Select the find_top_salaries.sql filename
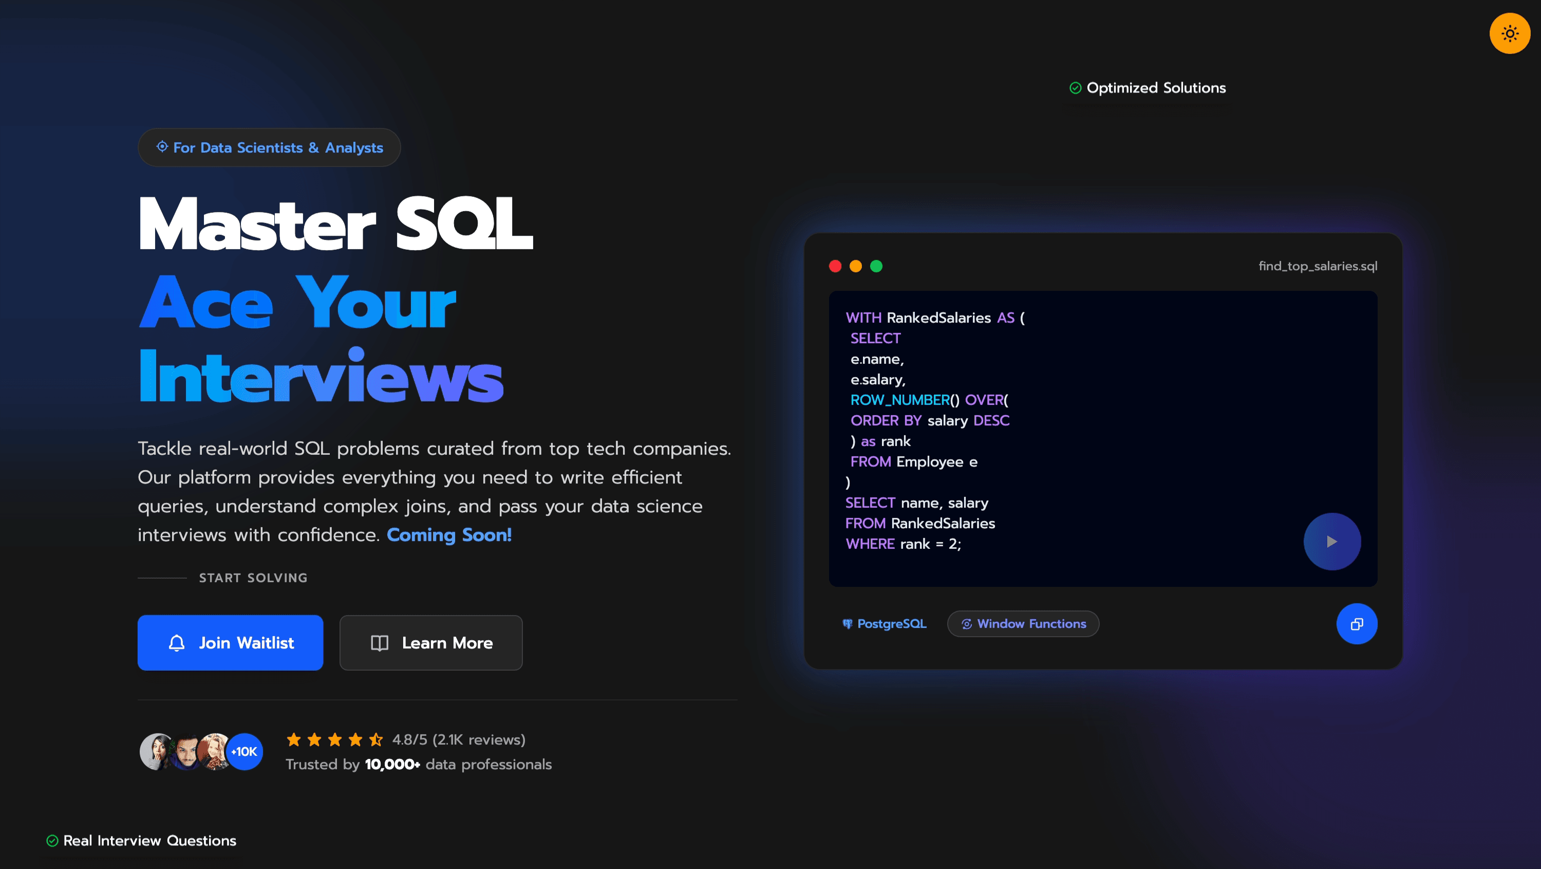 tap(1318, 266)
